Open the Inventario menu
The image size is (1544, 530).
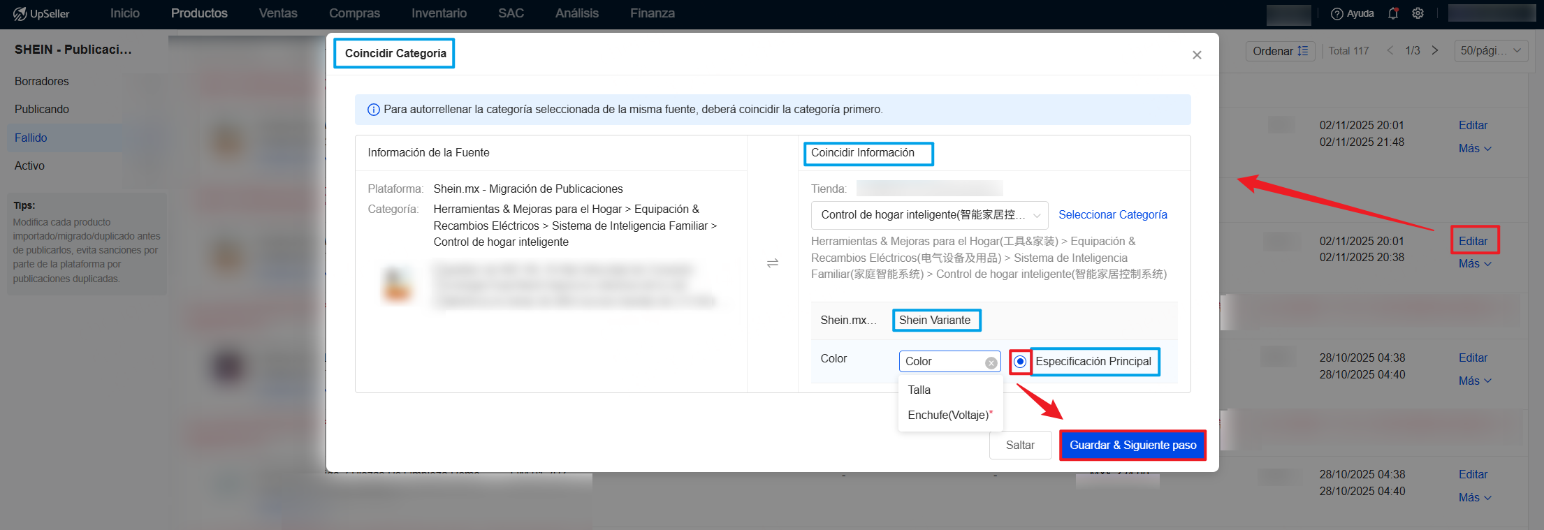(439, 13)
